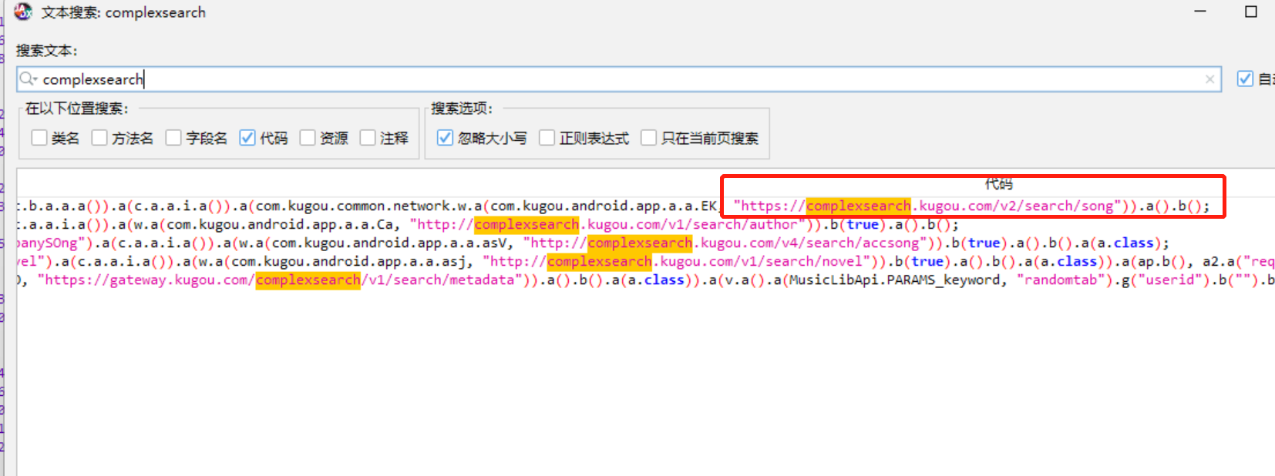Select result row containing v1/search/metadata
This screenshot has height=476, width=1275.
coord(646,280)
